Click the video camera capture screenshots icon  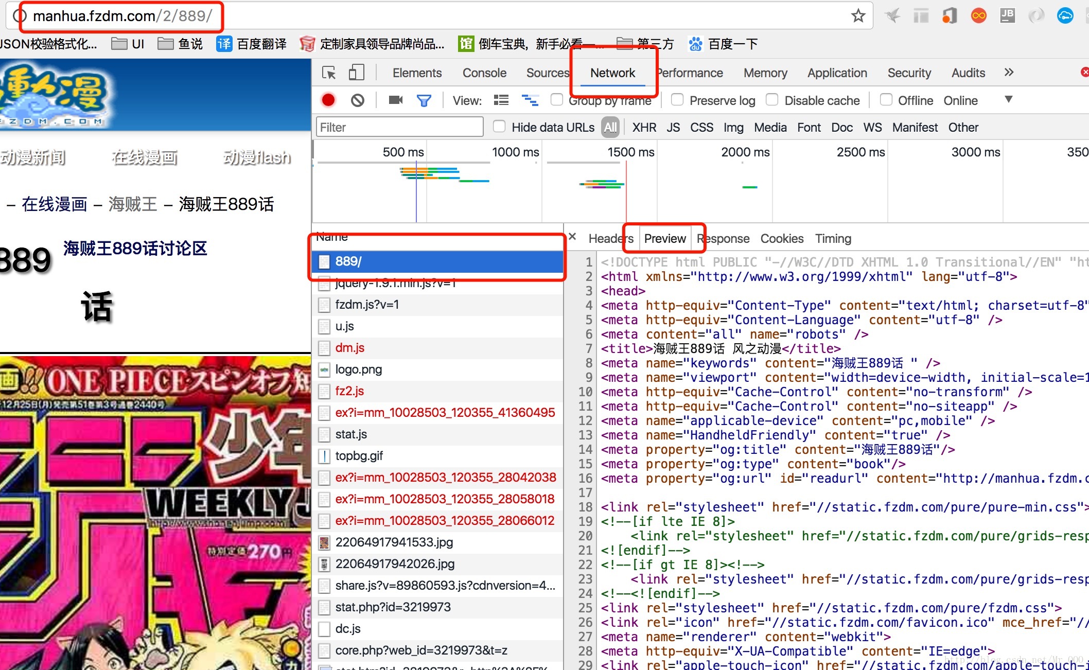pos(395,100)
